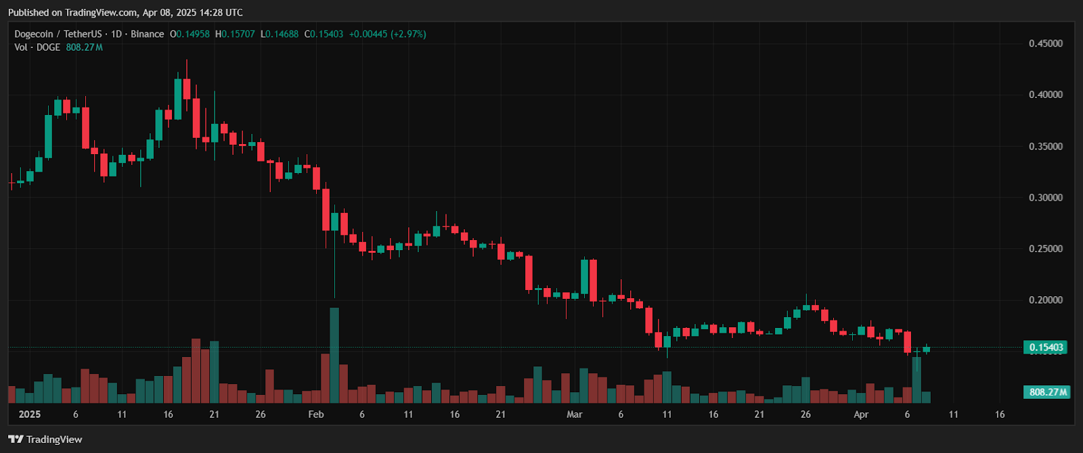
Task: Click the 0.20000 level on the price scale
Action: 1046,300
